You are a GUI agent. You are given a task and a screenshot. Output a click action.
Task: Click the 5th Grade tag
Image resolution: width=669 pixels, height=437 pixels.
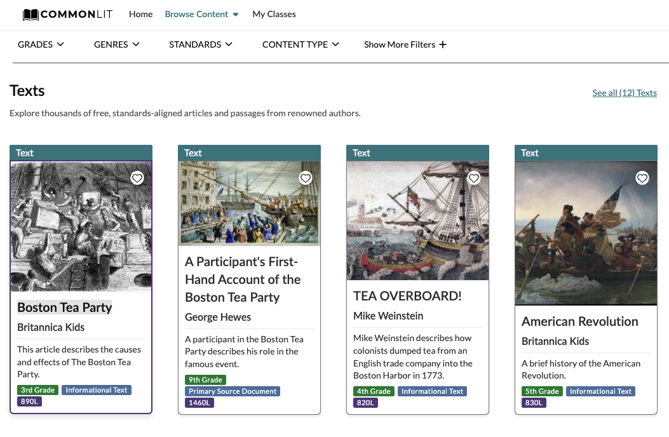(x=542, y=391)
